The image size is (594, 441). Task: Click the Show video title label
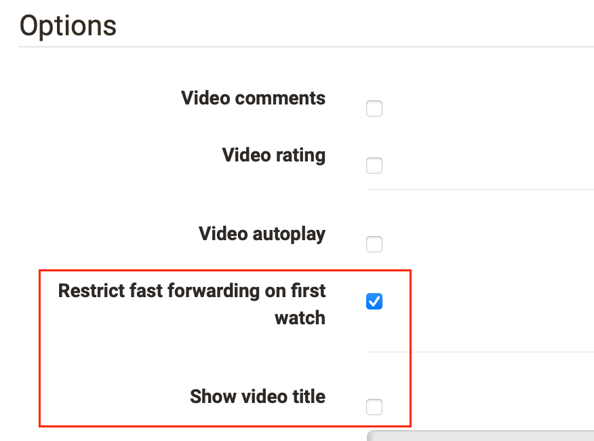click(x=258, y=397)
